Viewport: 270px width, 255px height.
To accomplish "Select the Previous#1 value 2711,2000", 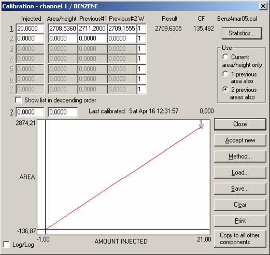I will (x=92, y=29).
